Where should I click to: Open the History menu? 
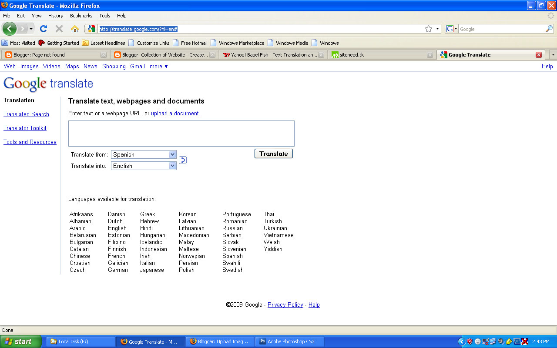[x=56, y=16]
